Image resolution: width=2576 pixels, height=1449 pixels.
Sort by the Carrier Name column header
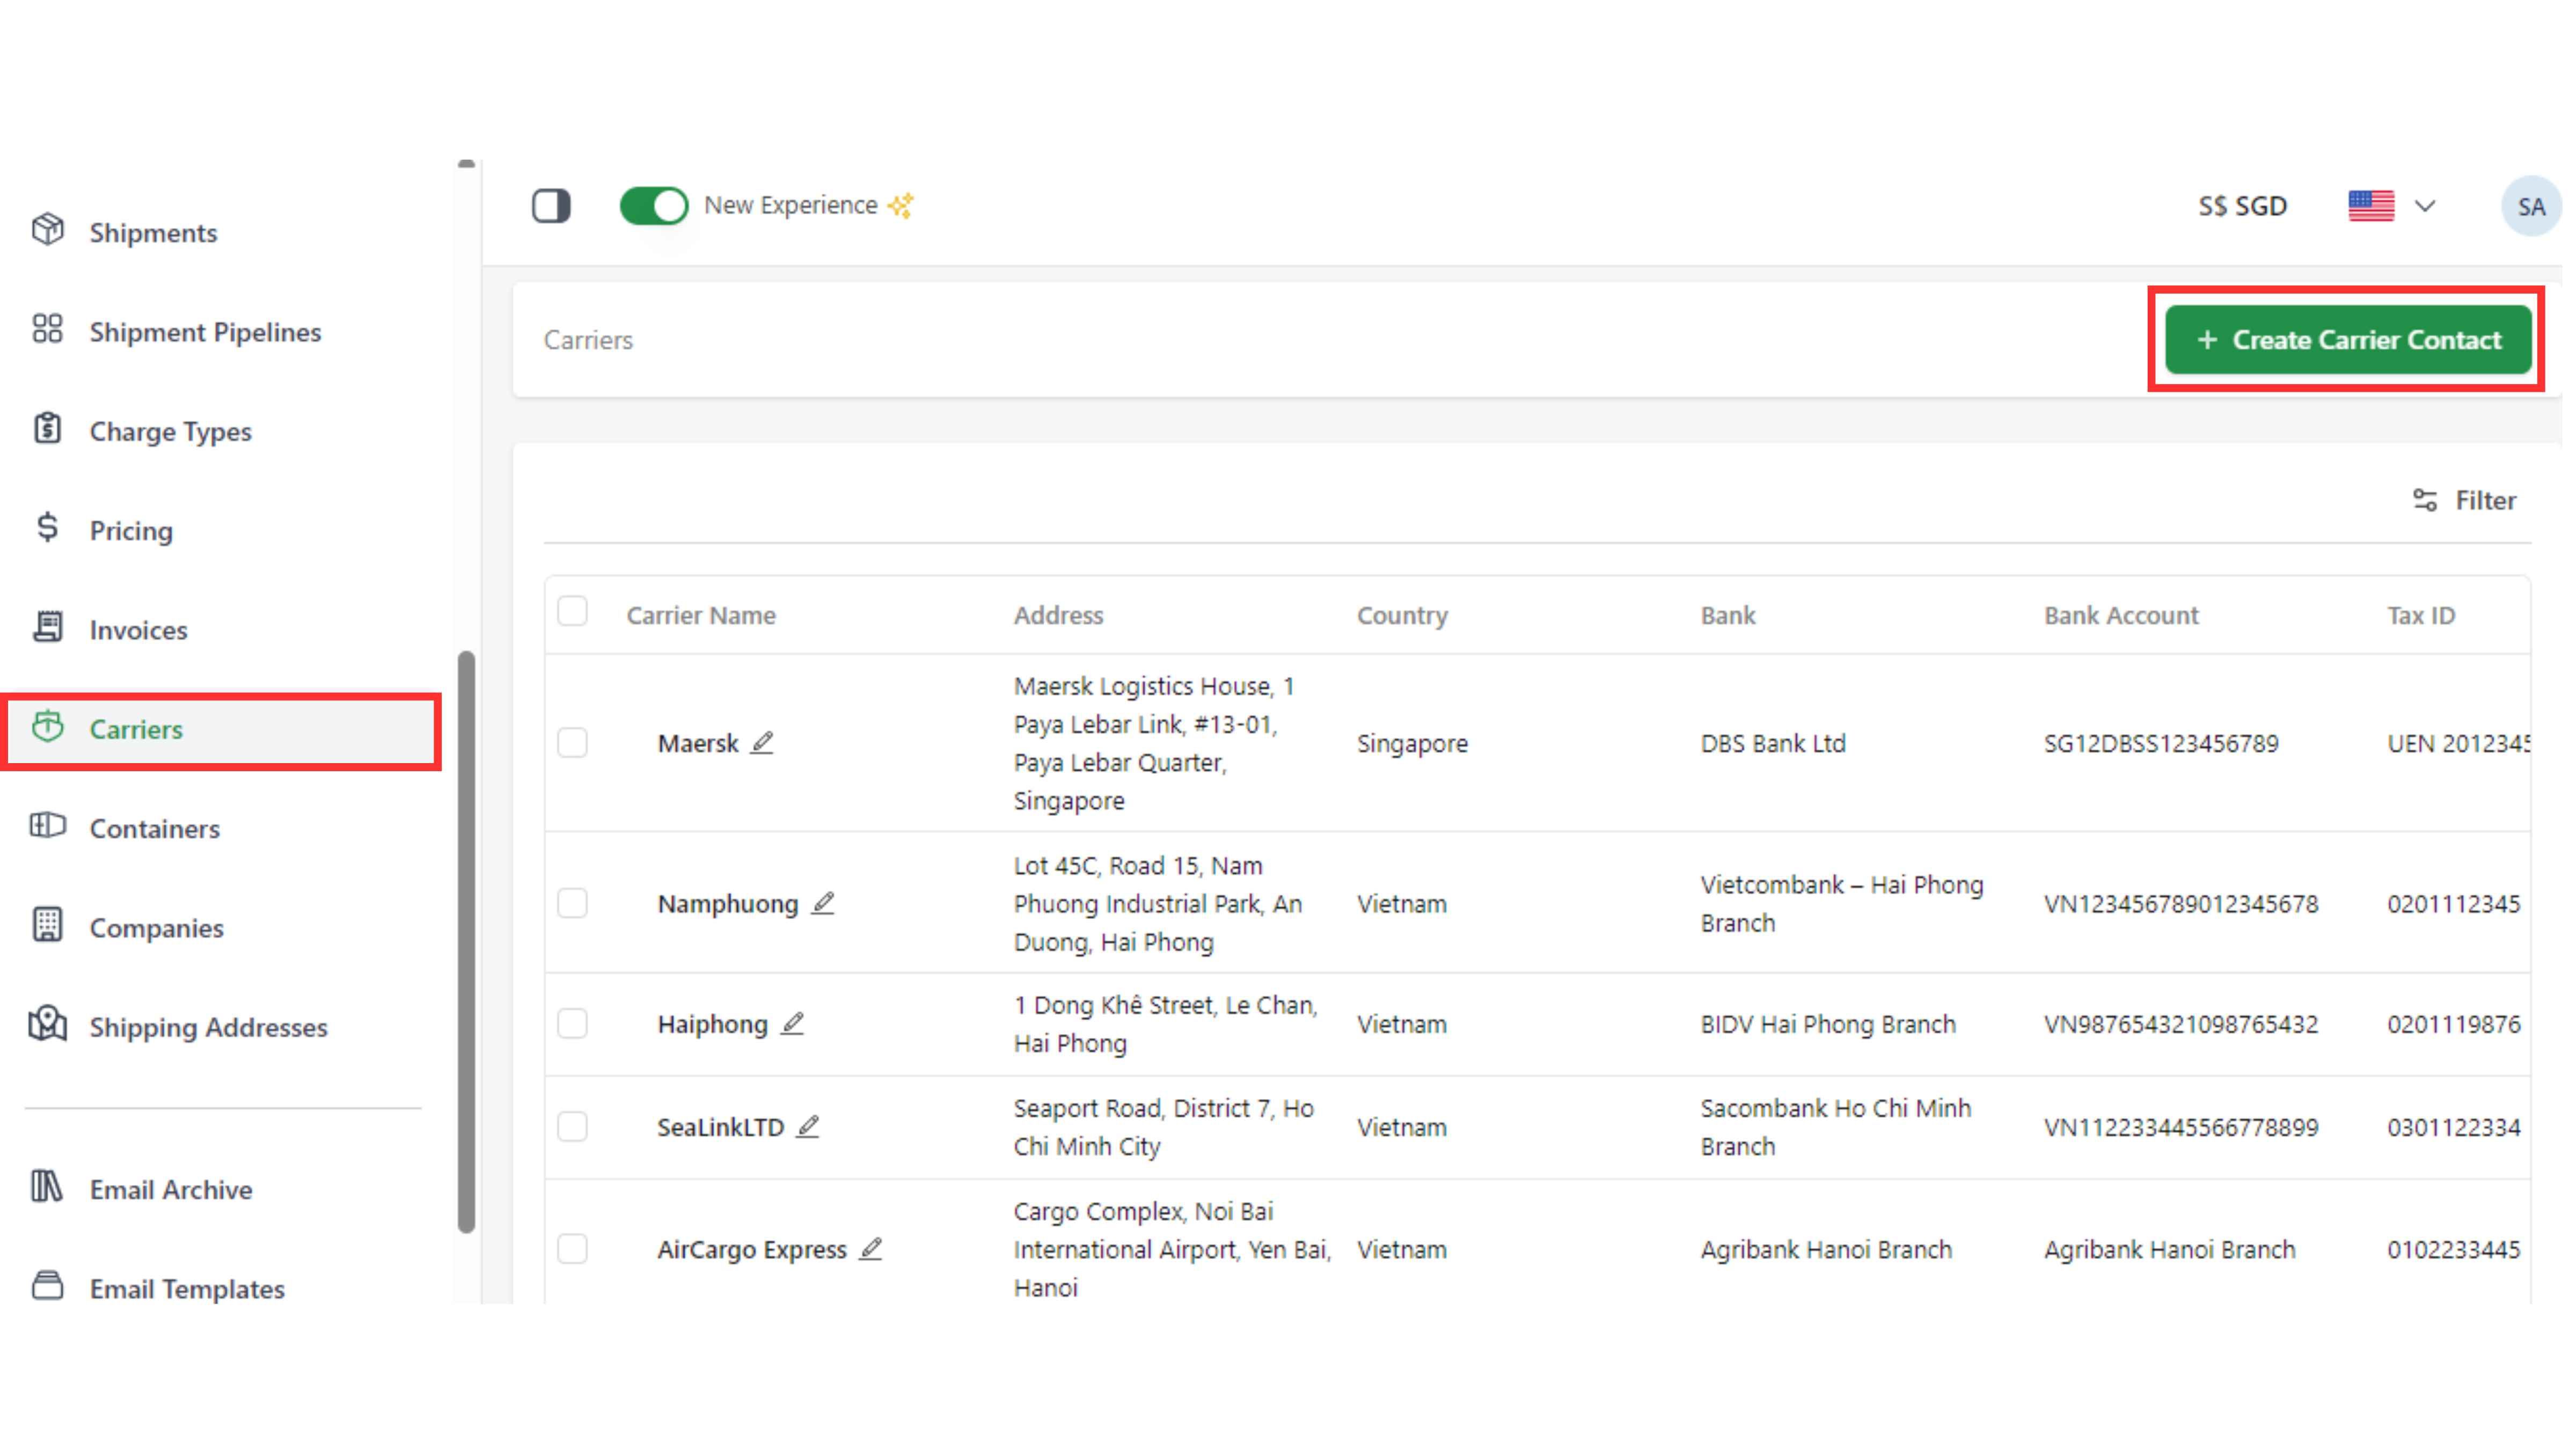(x=701, y=615)
